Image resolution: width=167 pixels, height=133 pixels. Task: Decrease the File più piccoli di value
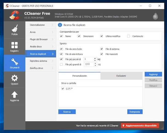point(95,60)
